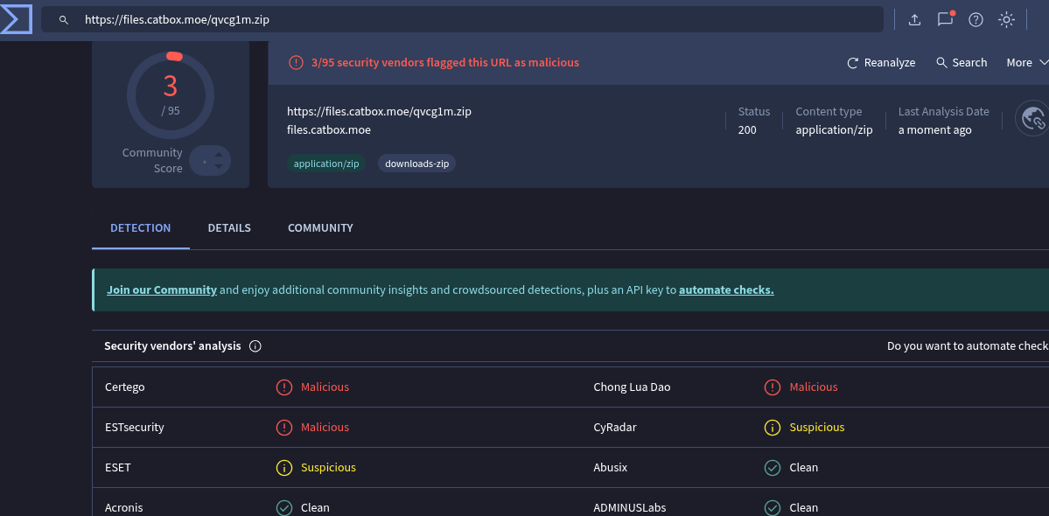Select vendor name ESTsecurity
The height and width of the screenshot is (516, 1049).
pos(135,427)
